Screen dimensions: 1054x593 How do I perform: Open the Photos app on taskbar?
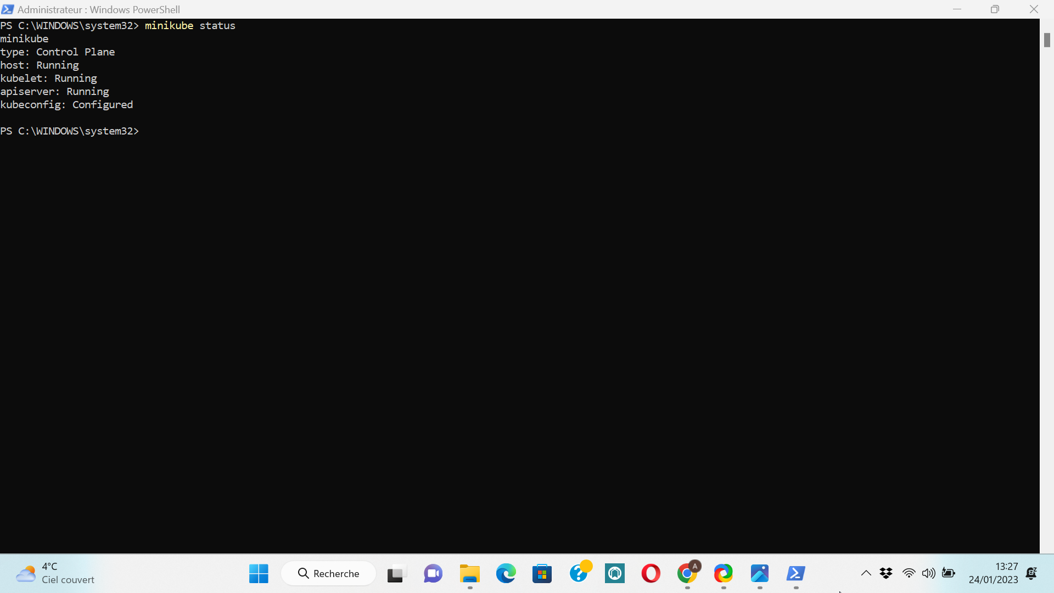coord(760,573)
